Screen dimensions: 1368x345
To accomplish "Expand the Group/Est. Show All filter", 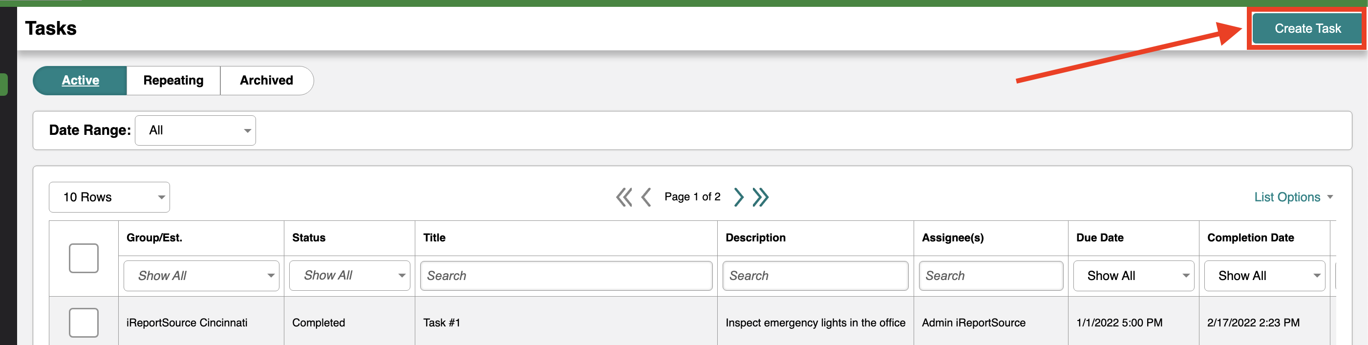I will click(201, 276).
